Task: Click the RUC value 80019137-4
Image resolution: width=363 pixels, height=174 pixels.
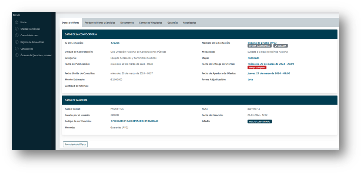Action: 254,109
